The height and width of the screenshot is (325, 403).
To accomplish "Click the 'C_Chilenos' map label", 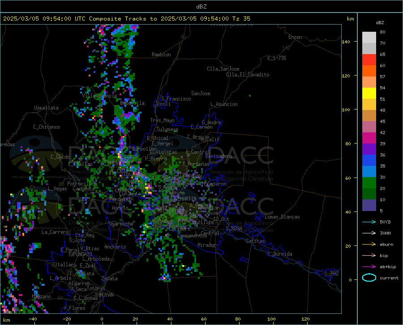I will point(47,127).
